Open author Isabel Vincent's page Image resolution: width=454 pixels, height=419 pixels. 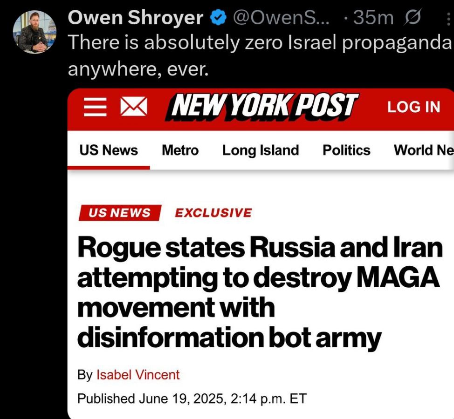pos(138,375)
